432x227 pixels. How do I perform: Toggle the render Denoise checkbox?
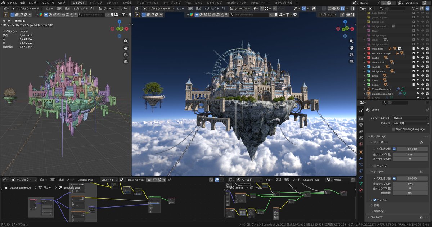375,200
